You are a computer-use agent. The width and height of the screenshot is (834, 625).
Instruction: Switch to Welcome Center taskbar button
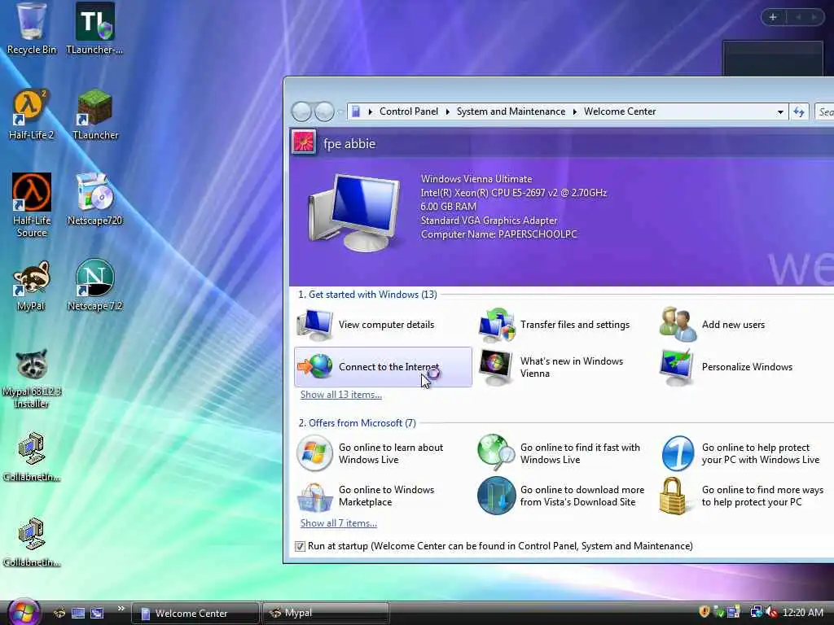point(195,613)
